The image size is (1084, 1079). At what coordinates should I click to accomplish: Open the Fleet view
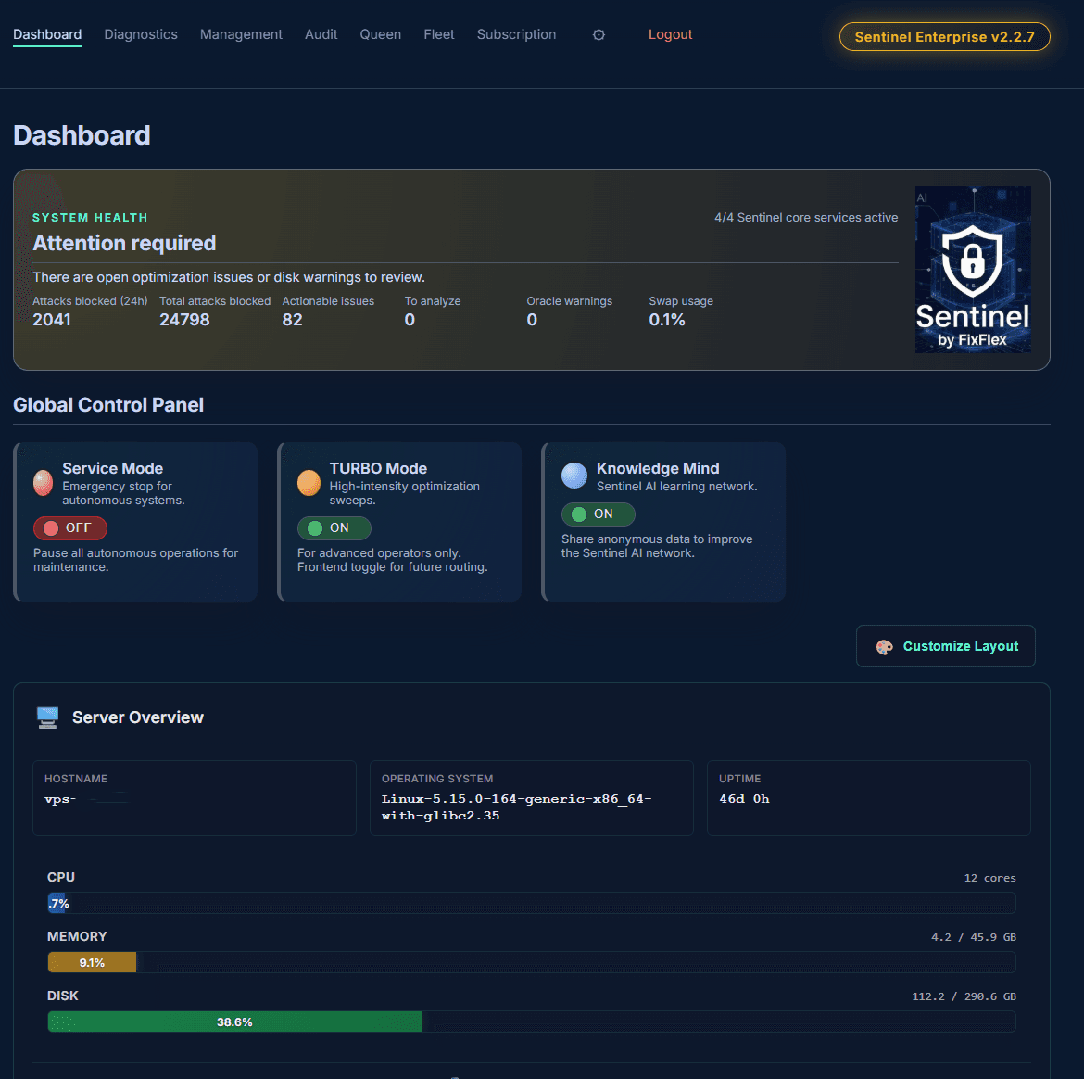click(x=438, y=34)
